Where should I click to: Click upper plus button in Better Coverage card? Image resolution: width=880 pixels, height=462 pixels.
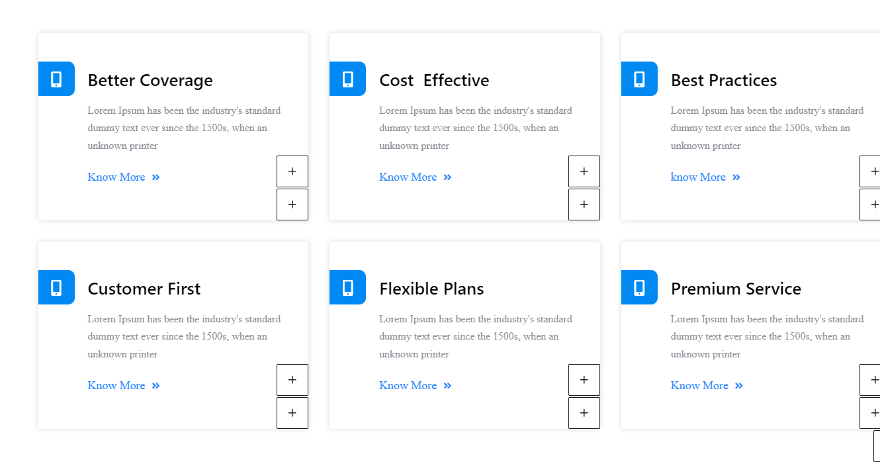pos(292,171)
